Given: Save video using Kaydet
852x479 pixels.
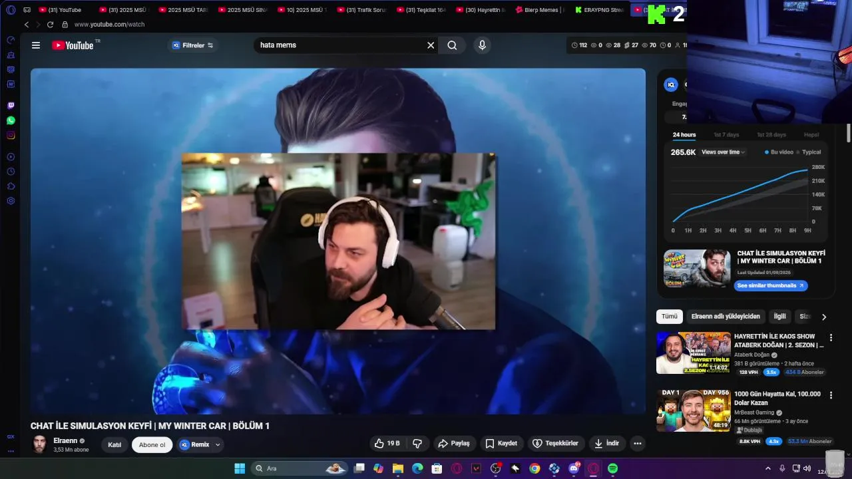Looking at the screenshot, I should click(501, 443).
